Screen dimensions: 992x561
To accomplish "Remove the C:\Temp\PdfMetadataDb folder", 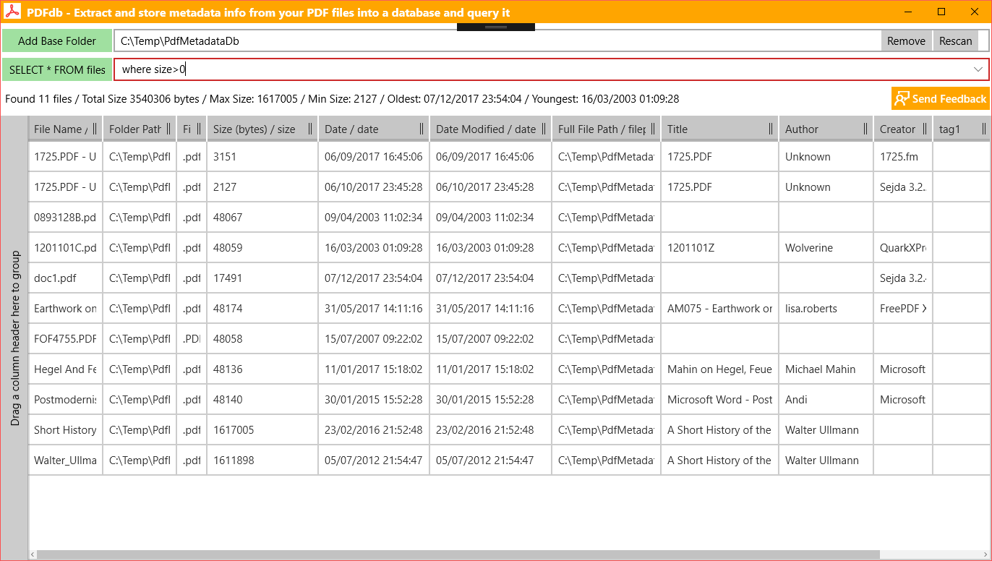I will [x=906, y=41].
